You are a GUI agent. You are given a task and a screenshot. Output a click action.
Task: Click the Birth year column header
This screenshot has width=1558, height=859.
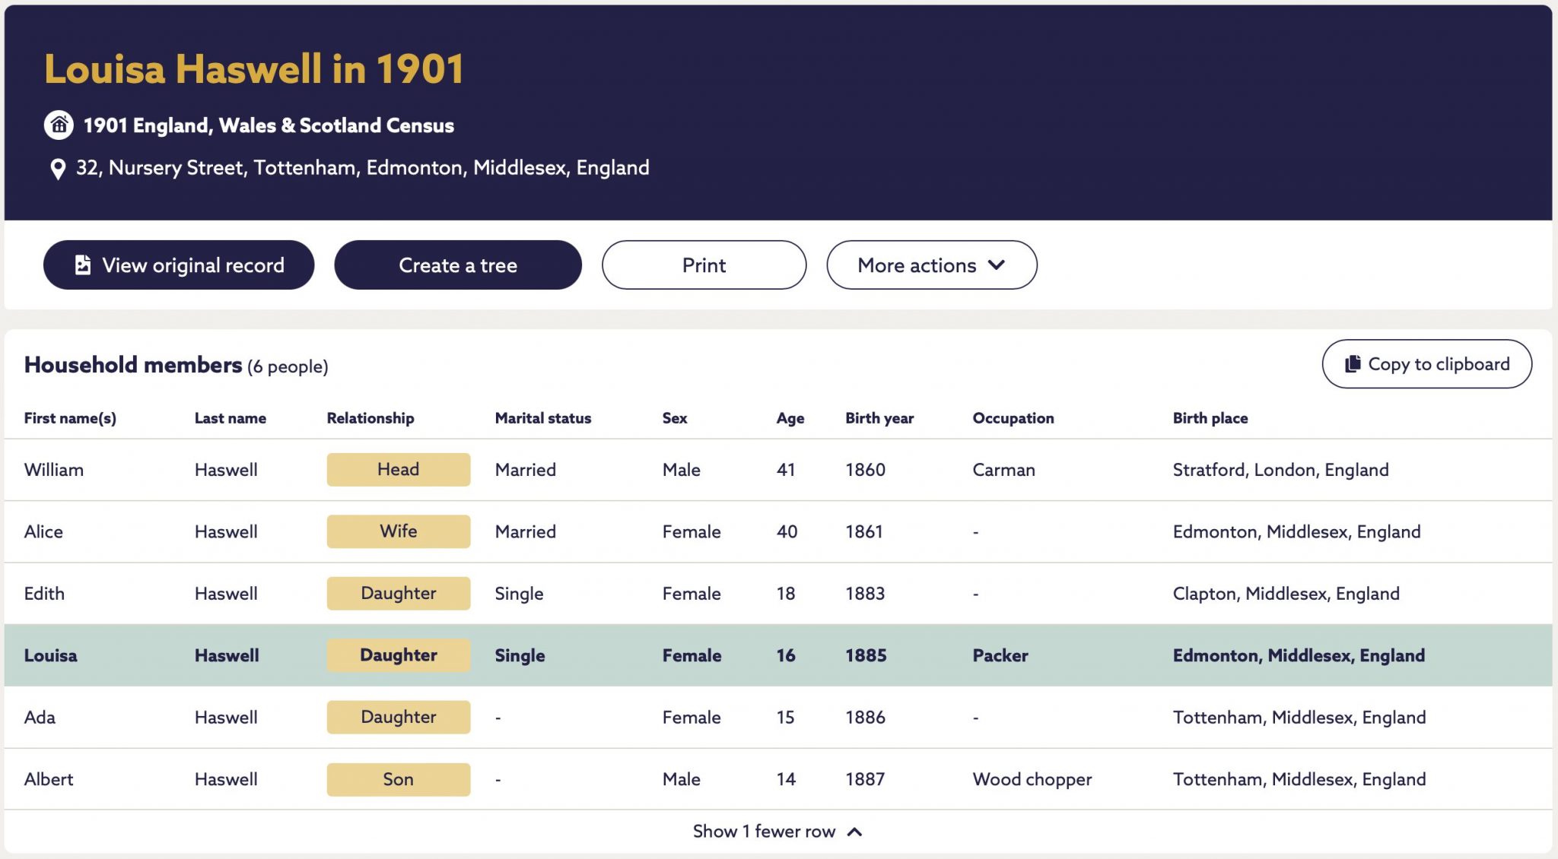(x=879, y=418)
